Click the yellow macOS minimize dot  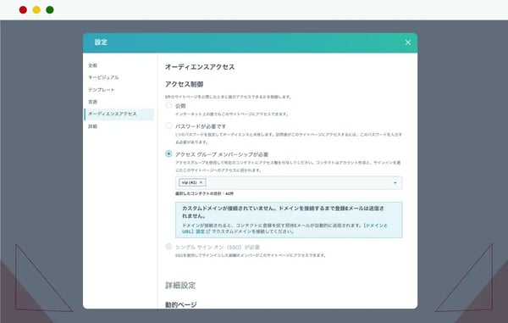click(36, 10)
